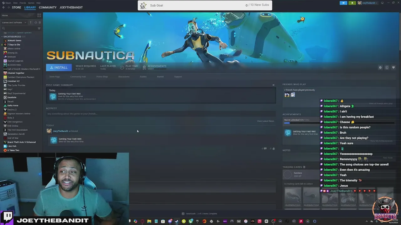
Task: Click View Latest News
Action: click(266, 121)
